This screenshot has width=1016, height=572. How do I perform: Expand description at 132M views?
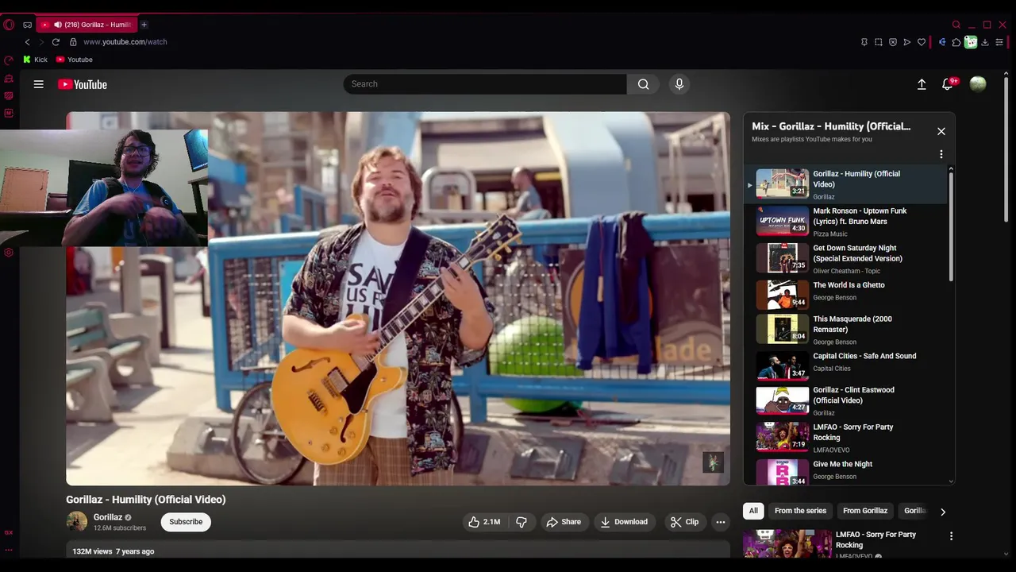pos(398,551)
